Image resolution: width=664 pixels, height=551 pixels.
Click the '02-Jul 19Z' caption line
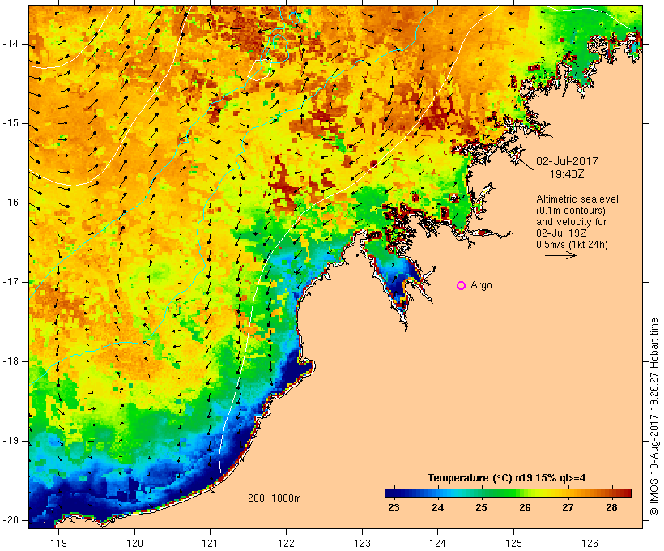[x=561, y=233]
